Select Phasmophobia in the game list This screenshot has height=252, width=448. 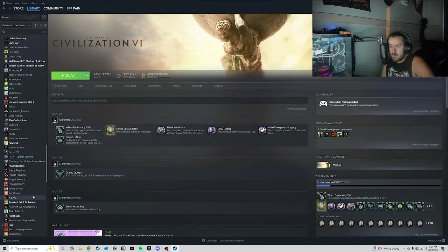pos(16,166)
